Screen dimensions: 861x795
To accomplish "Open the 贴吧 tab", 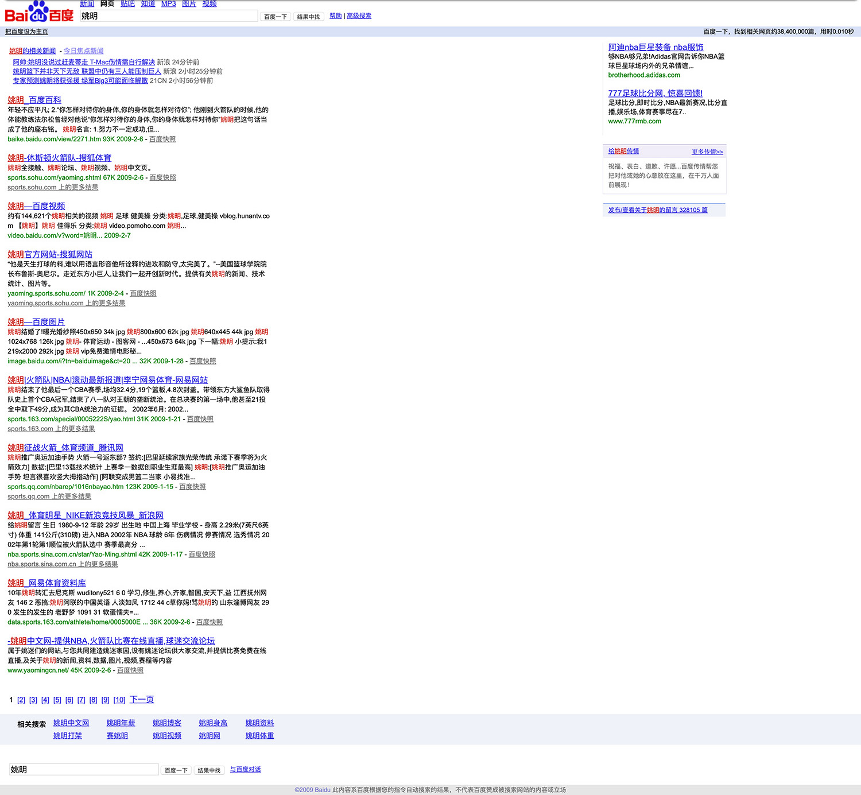I will point(127,4).
